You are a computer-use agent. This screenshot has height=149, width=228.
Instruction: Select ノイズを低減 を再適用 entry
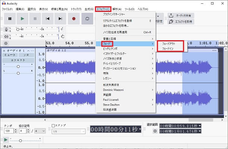pyautogui.click(x=126, y=32)
